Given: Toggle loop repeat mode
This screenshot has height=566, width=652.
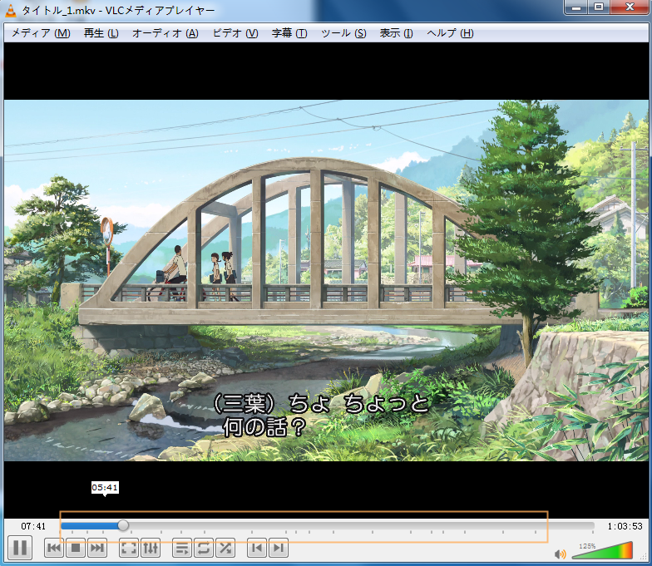Looking at the screenshot, I should click(204, 549).
